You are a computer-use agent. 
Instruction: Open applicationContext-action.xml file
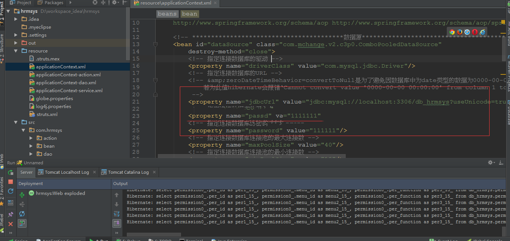65,75
